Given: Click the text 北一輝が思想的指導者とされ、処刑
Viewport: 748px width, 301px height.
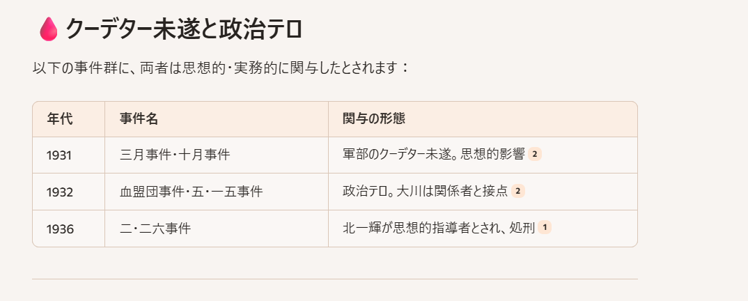Looking at the screenshot, I should click(x=439, y=228).
